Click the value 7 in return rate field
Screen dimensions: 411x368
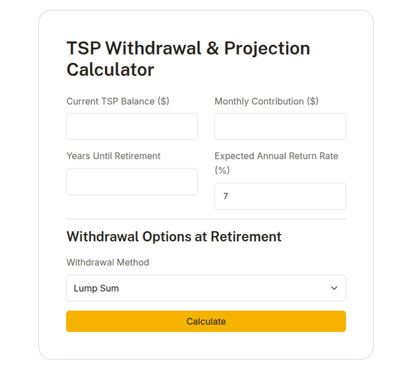(226, 197)
